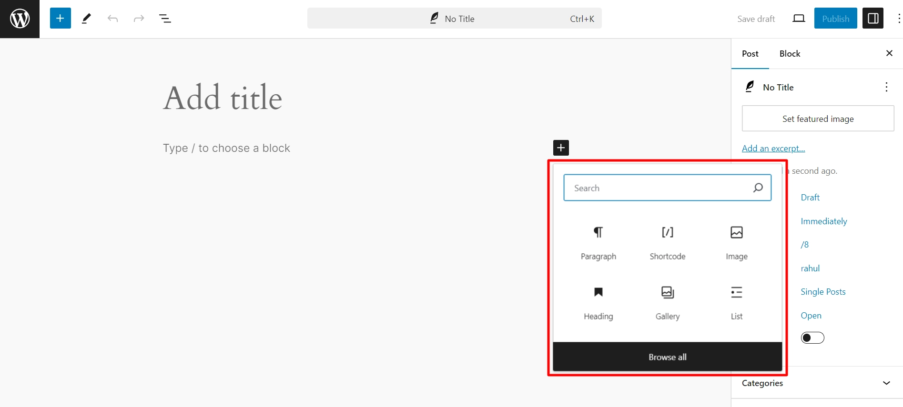This screenshot has height=407, width=903.
Task: Switch to the Post tab
Action: [x=750, y=54]
